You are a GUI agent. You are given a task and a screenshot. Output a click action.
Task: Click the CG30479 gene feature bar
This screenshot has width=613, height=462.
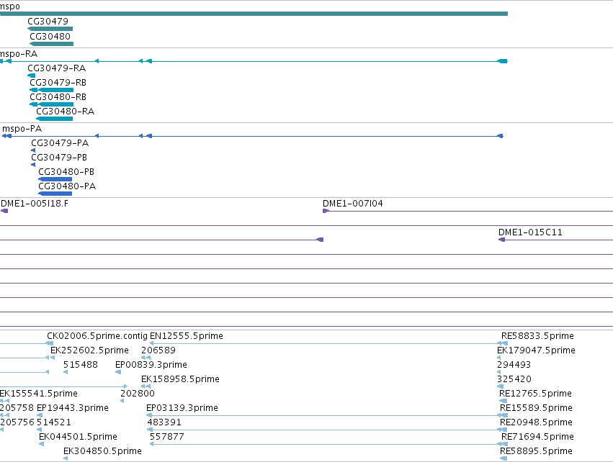pos(50,29)
